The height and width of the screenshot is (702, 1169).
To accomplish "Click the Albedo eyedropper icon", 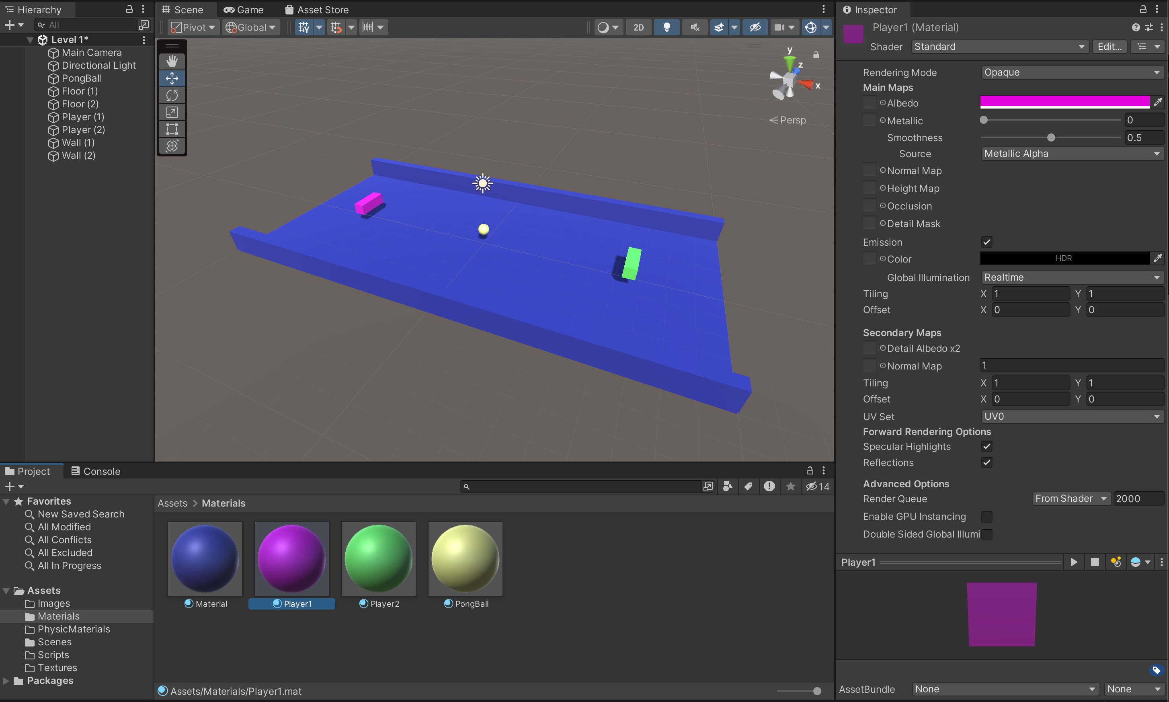I will pyautogui.click(x=1157, y=102).
